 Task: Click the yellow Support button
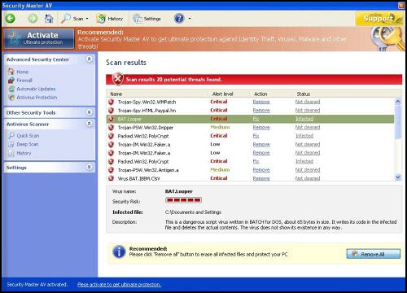(x=379, y=18)
